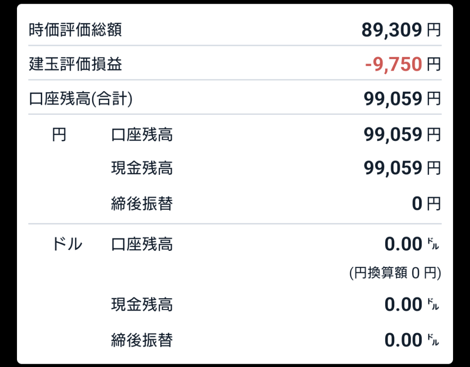The width and height of the screenshot is (470, 367).
Task: Click the dollar 口座残高 label
Action: pyautogui.click(x=142, y=244)
